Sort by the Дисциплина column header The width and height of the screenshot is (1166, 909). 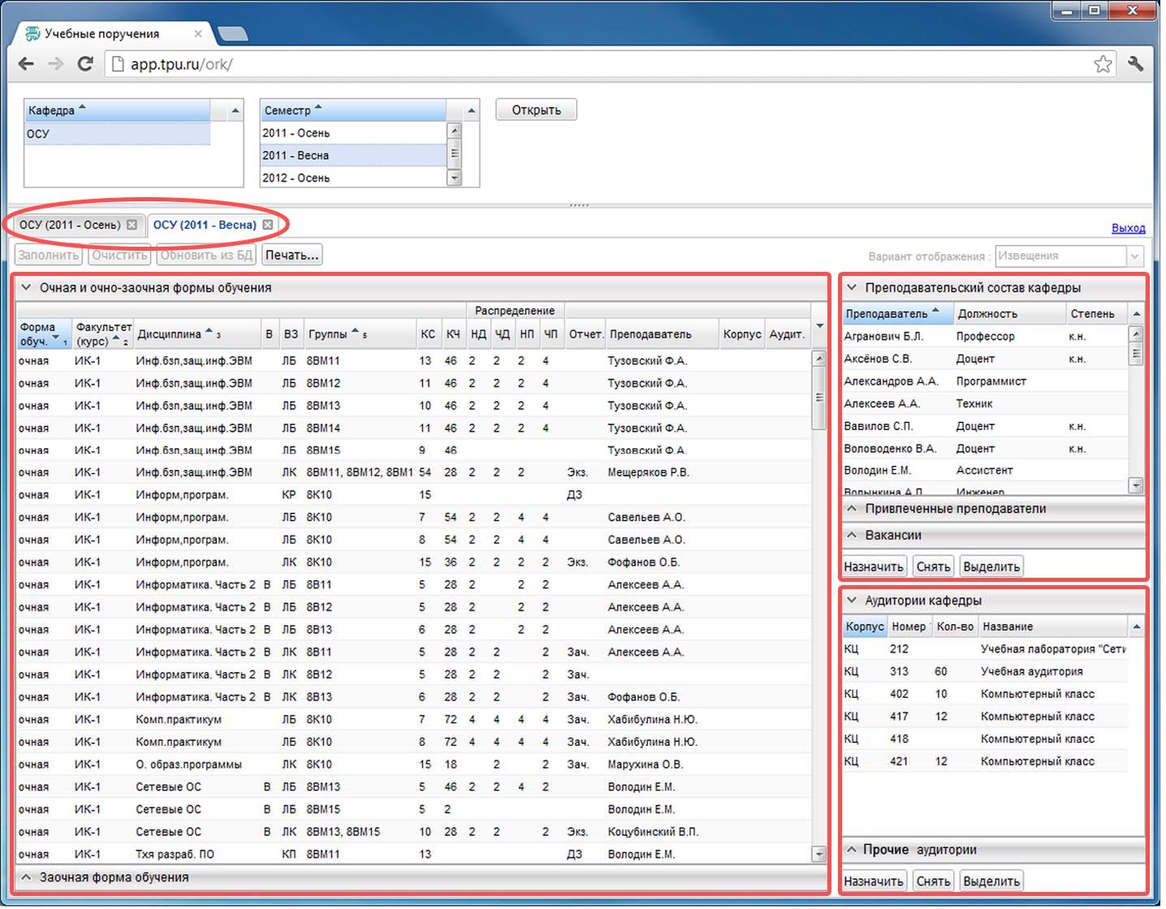click(x=197, y=334)
